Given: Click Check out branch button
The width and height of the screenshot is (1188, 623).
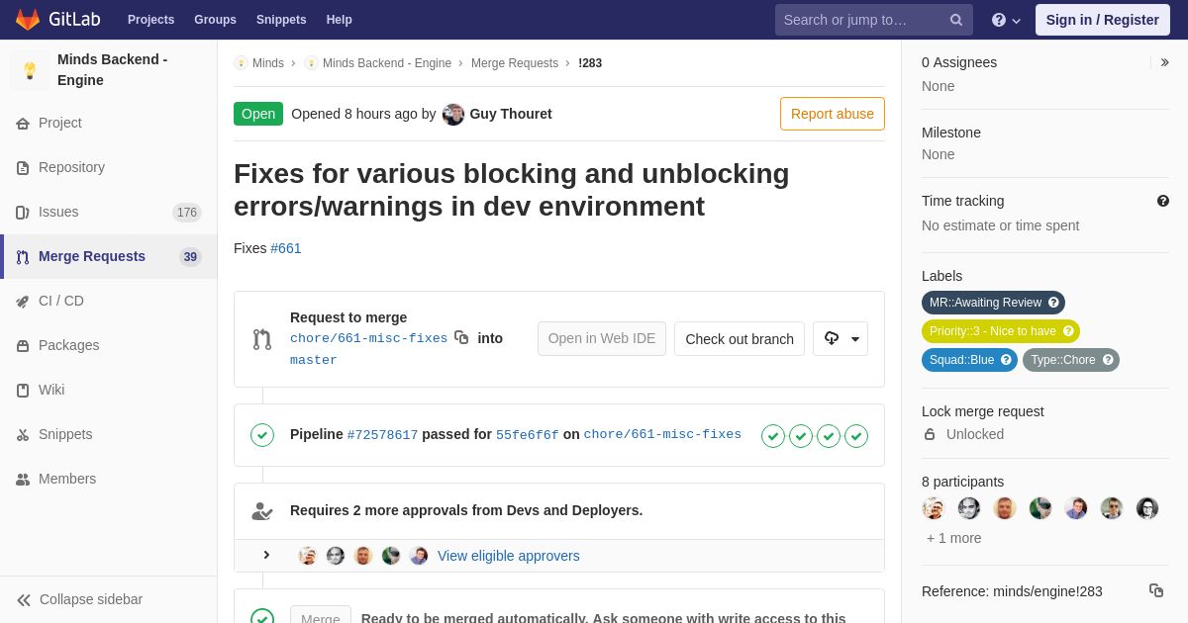Looking at the screenshot, I should (x=740, y=338).
